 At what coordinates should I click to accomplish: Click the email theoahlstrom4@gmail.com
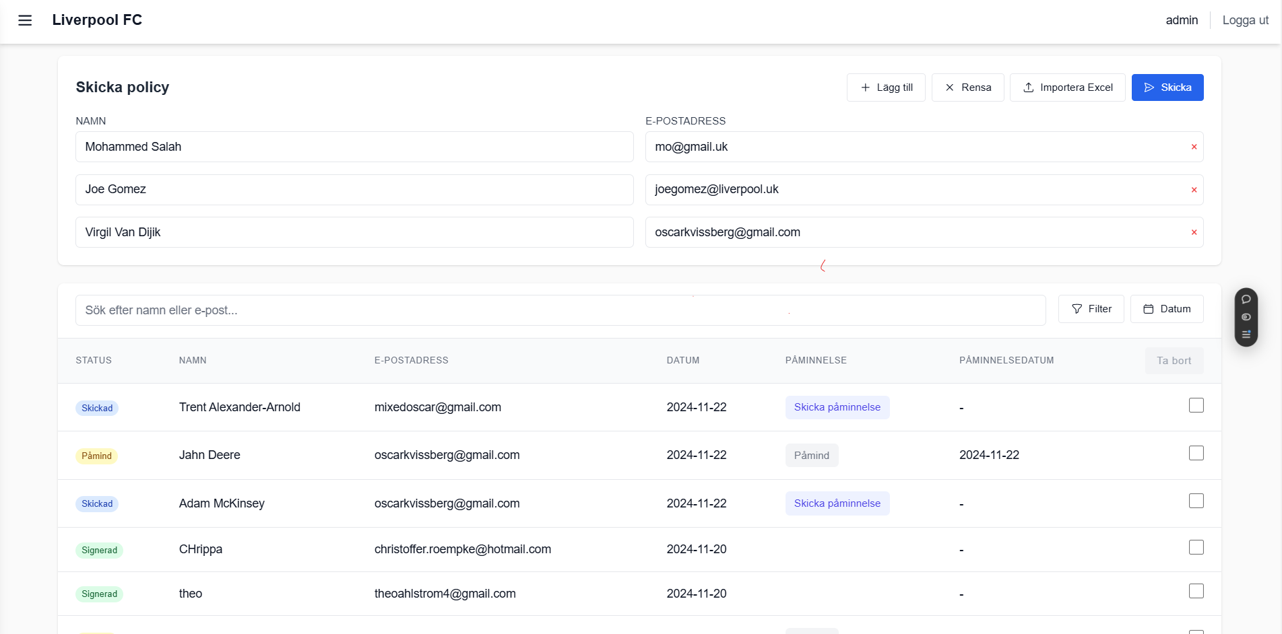point(445,594)
